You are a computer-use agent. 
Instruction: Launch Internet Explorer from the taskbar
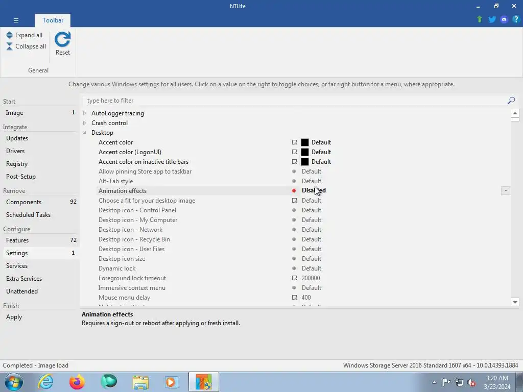coord(45,382)
